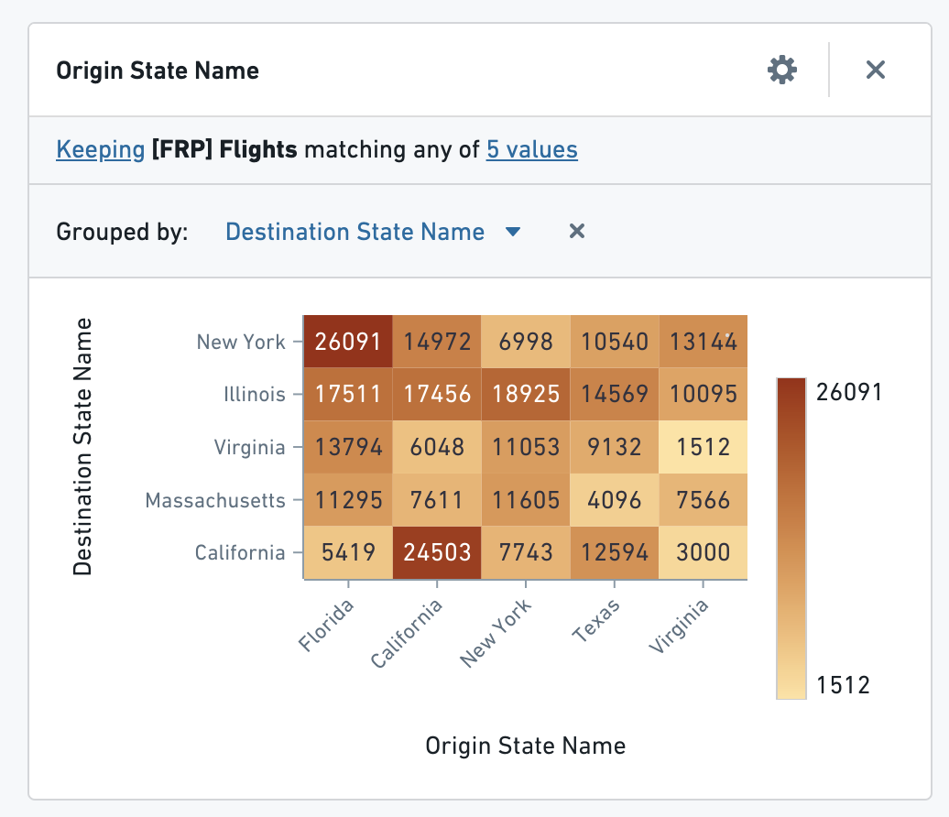Select heatmap cell showing 24503
Screen dimensions: 949x817
point(437,552)
